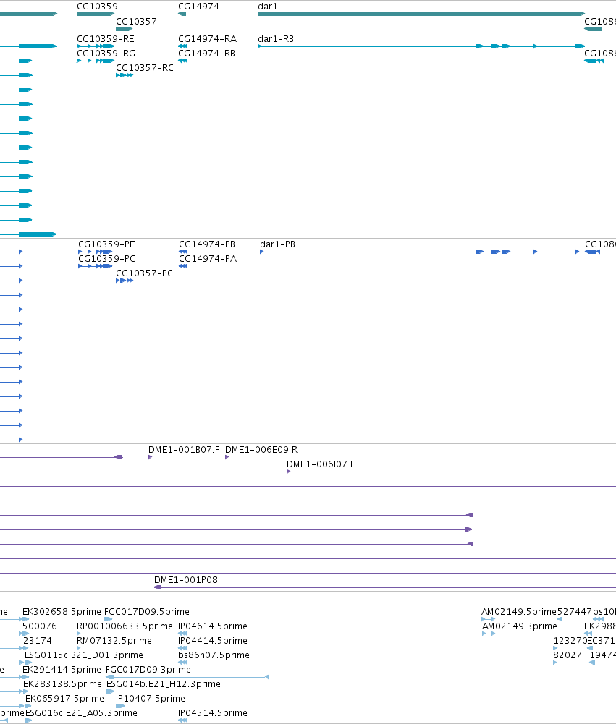Click the DME1-006I07.F feature label
The image size is (616, 724).
pos(320,464)
